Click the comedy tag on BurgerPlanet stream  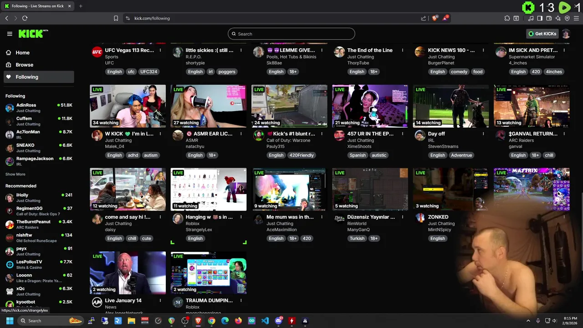(459, 72)
